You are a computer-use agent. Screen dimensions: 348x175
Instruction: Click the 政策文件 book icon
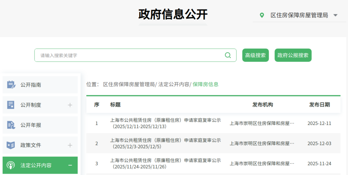click(x=11, y=145)
